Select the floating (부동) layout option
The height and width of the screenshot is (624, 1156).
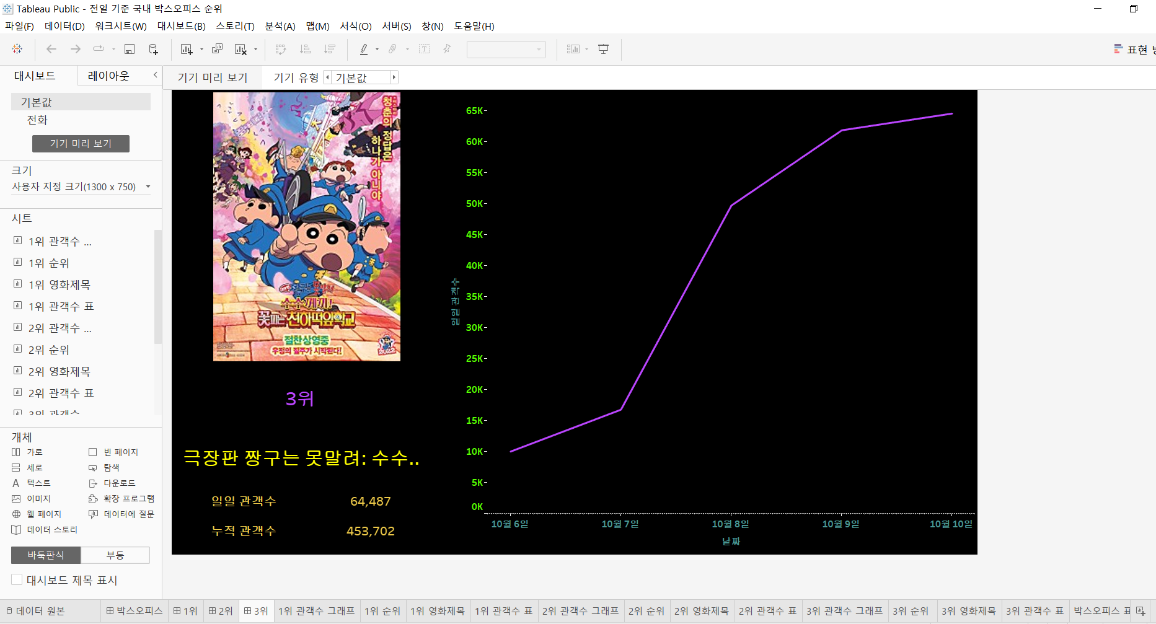coord(115,555)
